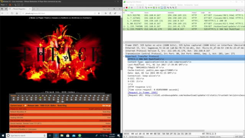Open Wireshark display filter history dropdown
245x138 pixels.
pyautogui.click(x=241, y=10)
